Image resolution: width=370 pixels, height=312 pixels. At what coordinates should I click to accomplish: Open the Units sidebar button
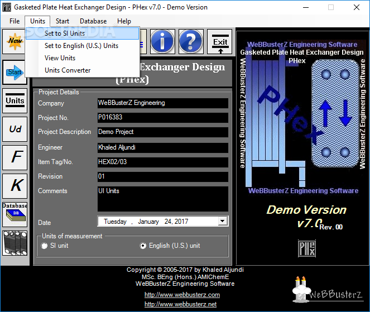[15, 101]
